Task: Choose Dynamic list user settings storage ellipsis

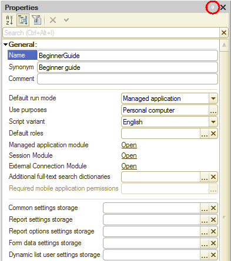Action: (205, 255)
